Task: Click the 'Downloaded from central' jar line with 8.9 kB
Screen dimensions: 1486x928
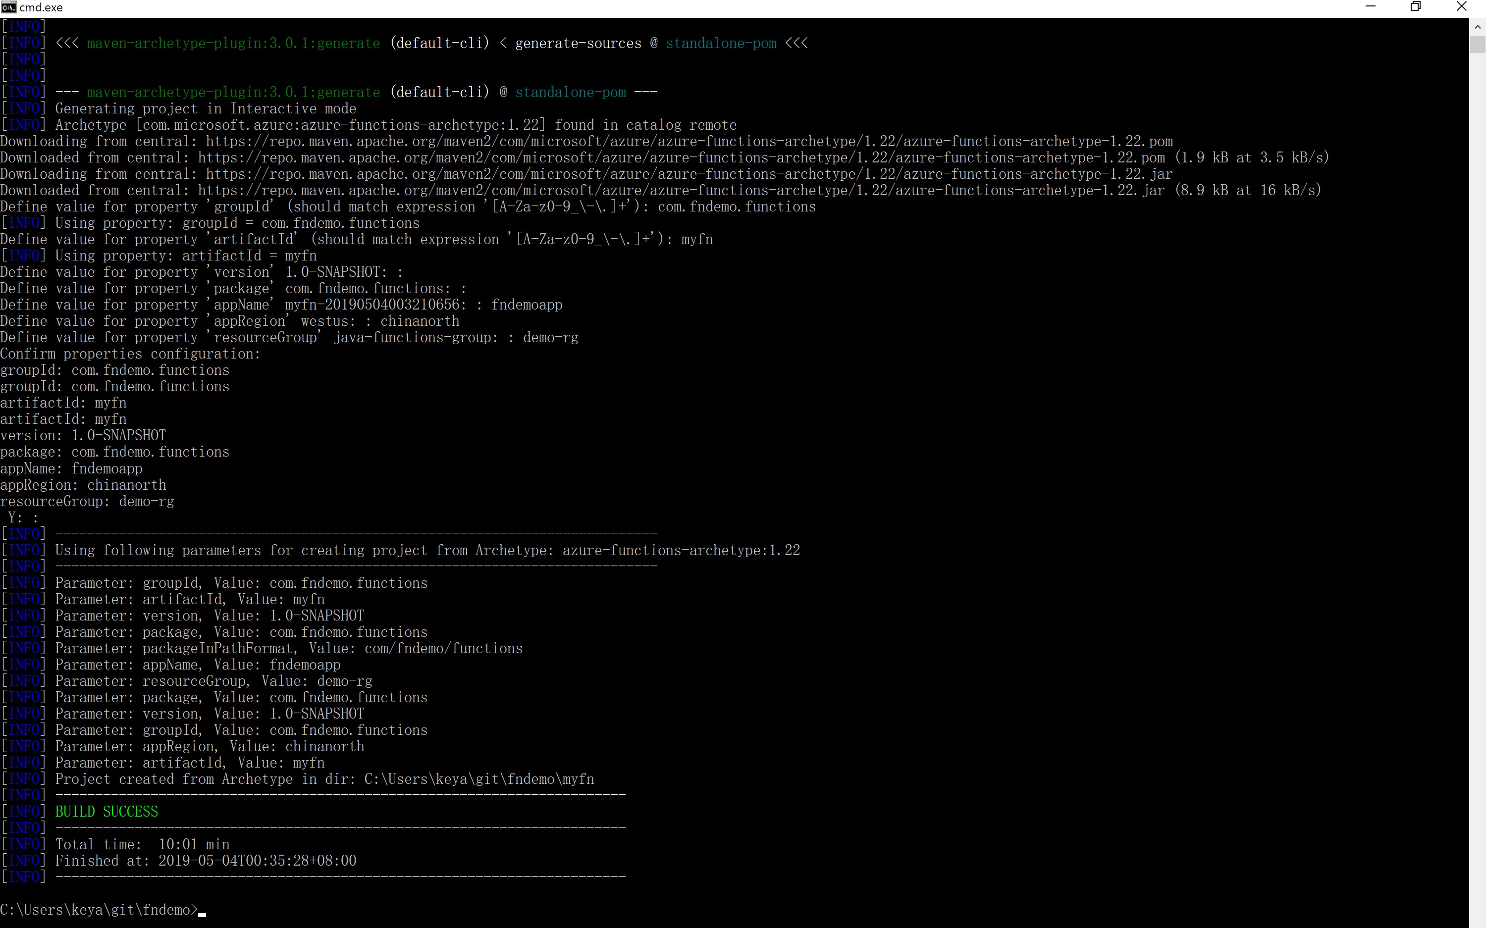Action: click(x=660, y=190)
